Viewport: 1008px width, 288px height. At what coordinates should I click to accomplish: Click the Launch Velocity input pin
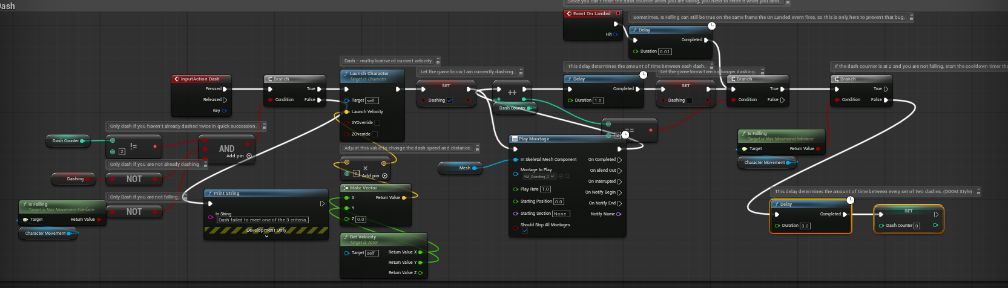pos(346,112)
